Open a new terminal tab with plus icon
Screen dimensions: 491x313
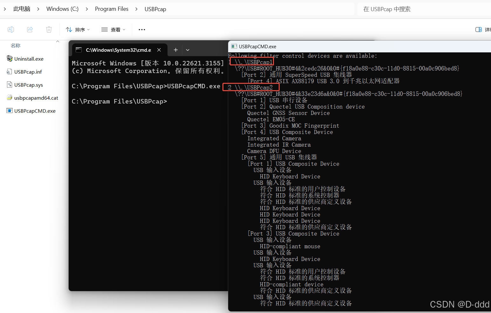pos(175,50)
